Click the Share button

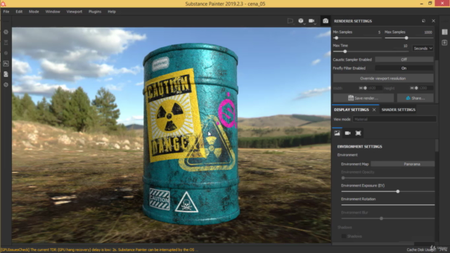(x=416, y=98)
